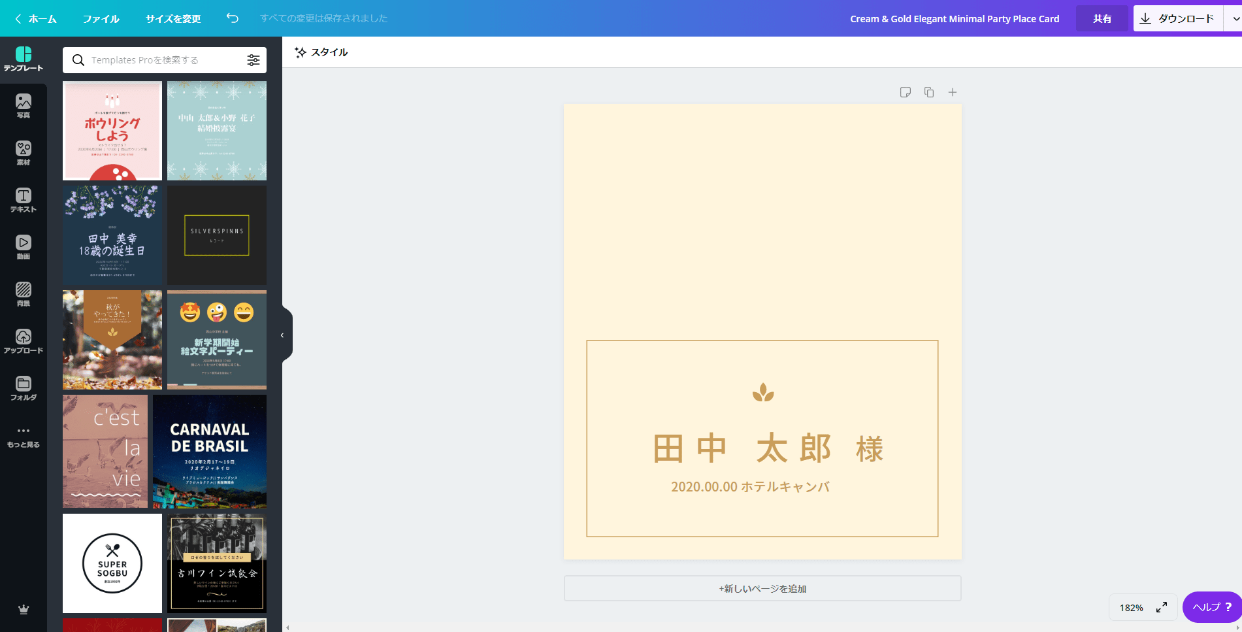This screenshot has height=632, width=1242.
Task: Open the Folders (フォルダ) panel
Action: click(24, 388)
